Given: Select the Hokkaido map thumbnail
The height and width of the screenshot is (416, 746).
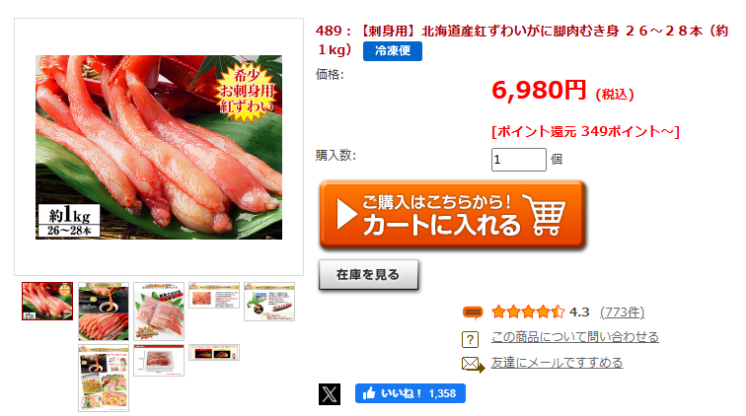Looking at the screenshot, I should click(x=269, y=302).
